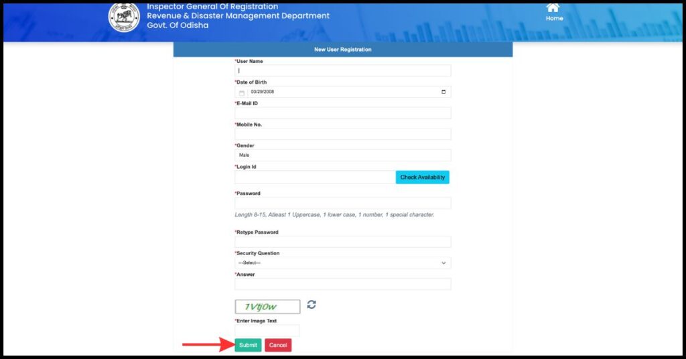Screen dimensions: 686x359
Task: Expand the Security Question dropdown
Action: coord(342,263)
